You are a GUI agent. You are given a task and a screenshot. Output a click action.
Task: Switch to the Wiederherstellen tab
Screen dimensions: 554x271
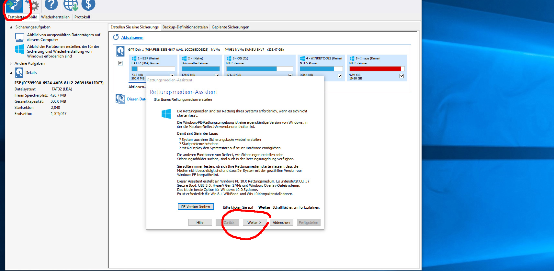[55, 17]
